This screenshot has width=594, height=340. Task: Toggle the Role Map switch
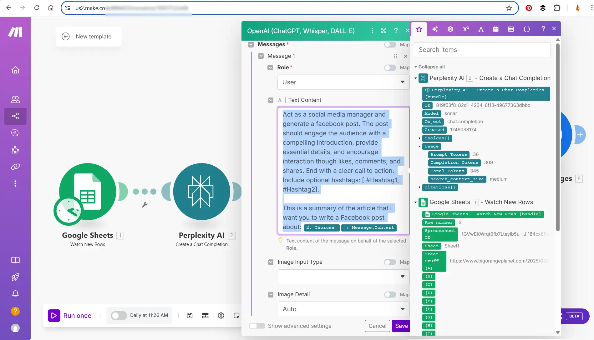point(390,67)
